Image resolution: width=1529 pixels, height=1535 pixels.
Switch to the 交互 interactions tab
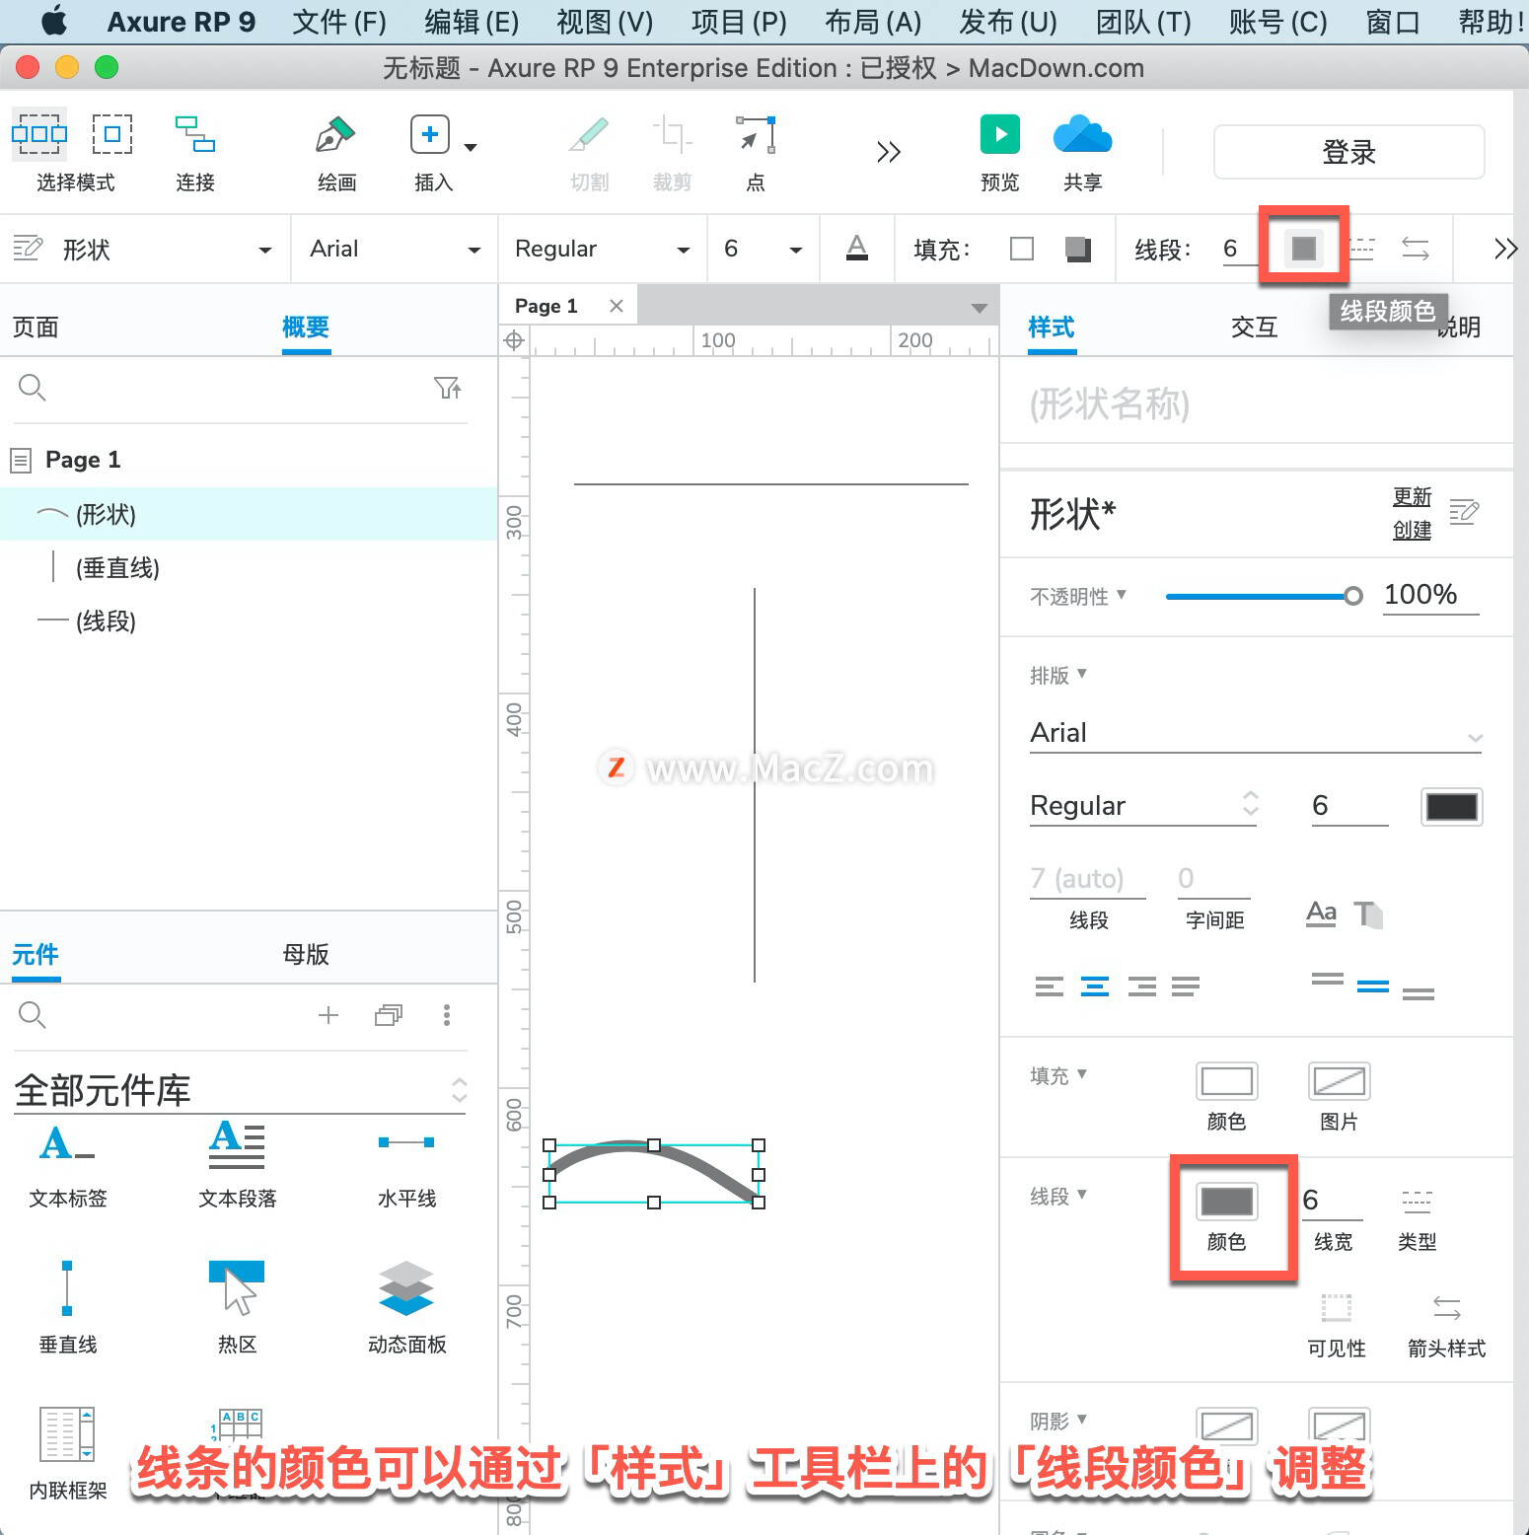(1254, 327)
